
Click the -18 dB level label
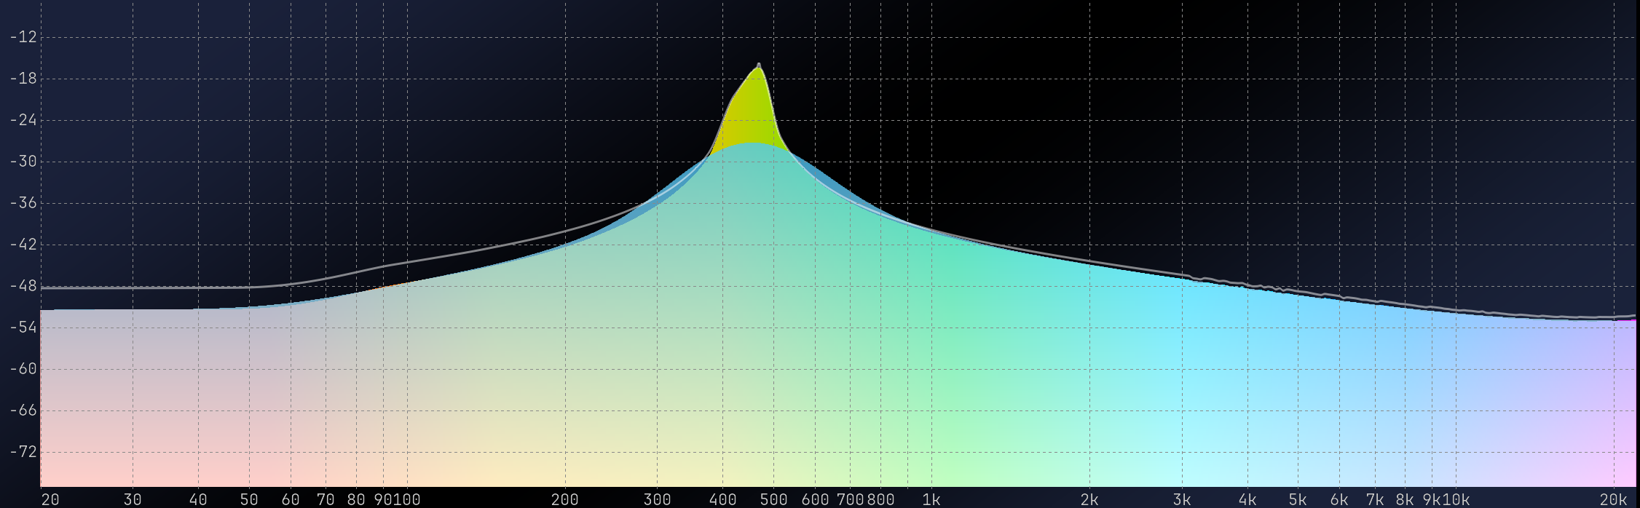pyautogui.click(x=23, y=79)
